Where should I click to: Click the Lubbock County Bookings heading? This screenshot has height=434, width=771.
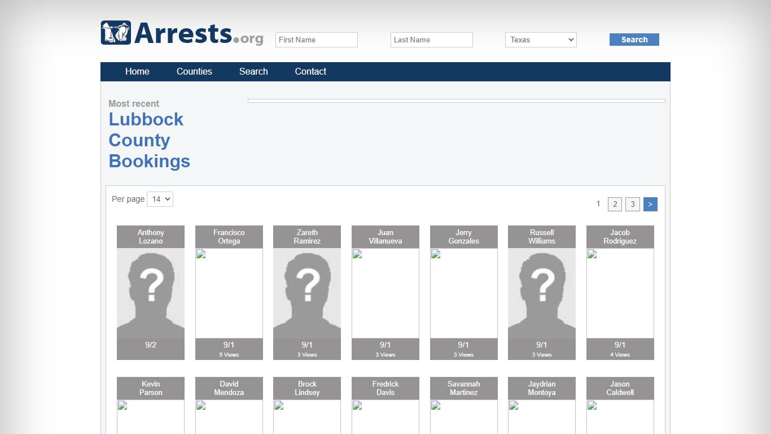tap(149, 140)
